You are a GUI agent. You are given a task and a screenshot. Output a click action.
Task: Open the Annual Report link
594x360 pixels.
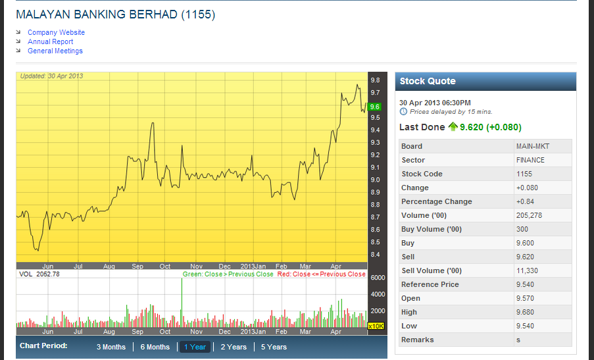[50, 41]
